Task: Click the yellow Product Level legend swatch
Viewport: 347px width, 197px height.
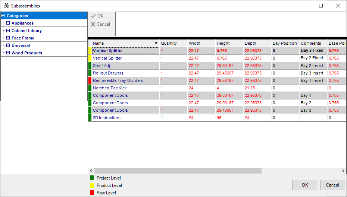Action: (92, 185)
